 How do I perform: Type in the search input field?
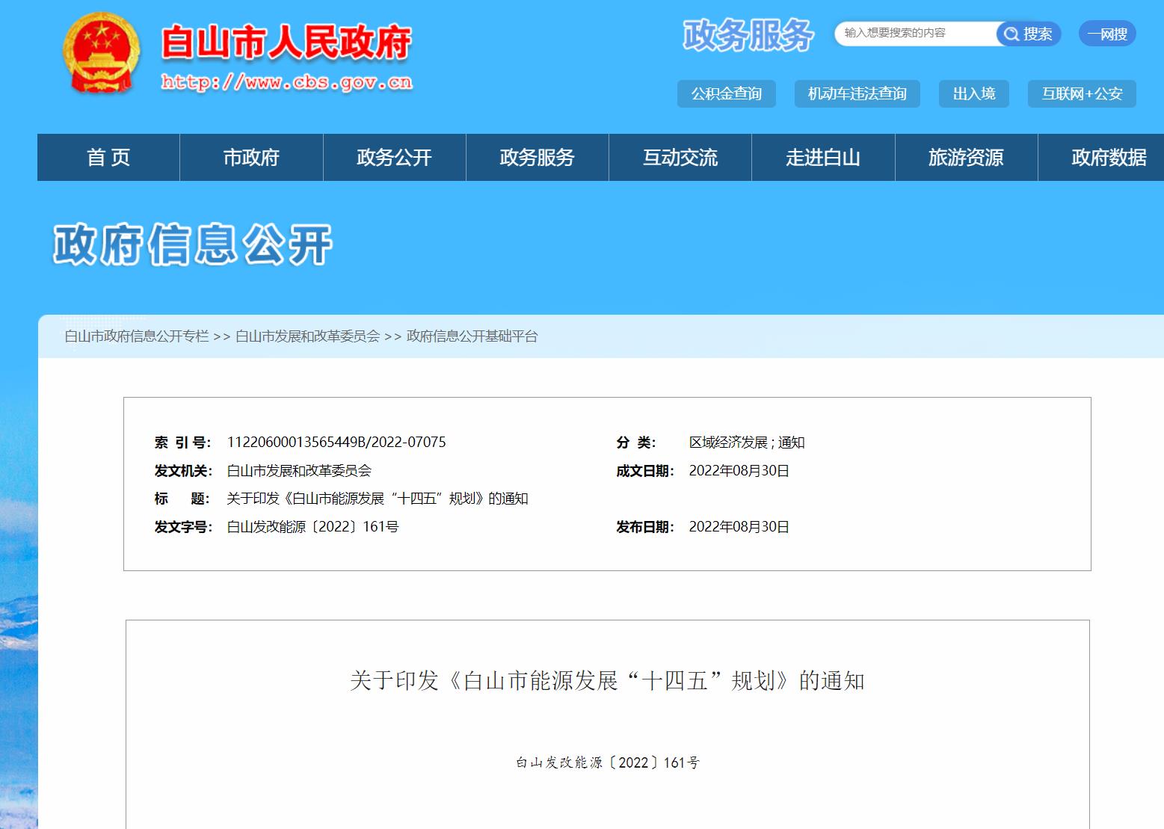[915, 34]
